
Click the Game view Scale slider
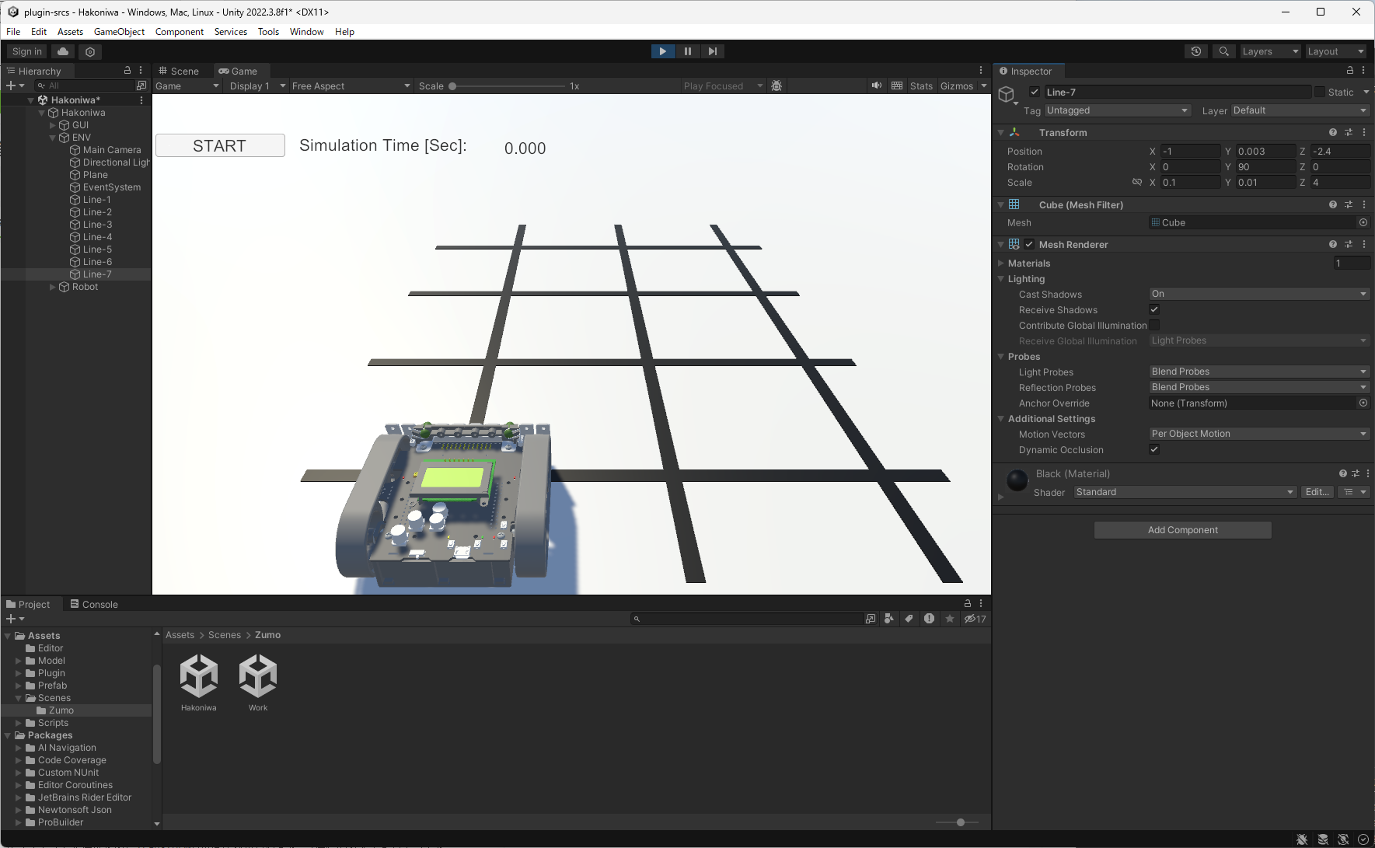pyautogui.click(x=508, y=85)
